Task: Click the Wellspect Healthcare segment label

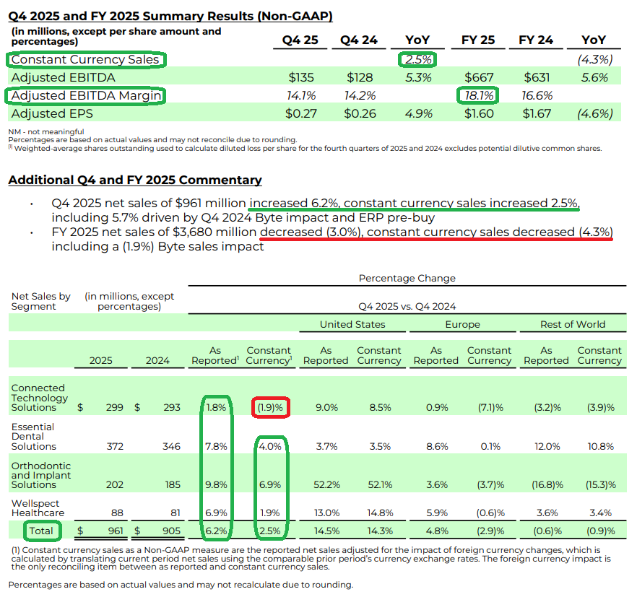Action: (38, 508)
